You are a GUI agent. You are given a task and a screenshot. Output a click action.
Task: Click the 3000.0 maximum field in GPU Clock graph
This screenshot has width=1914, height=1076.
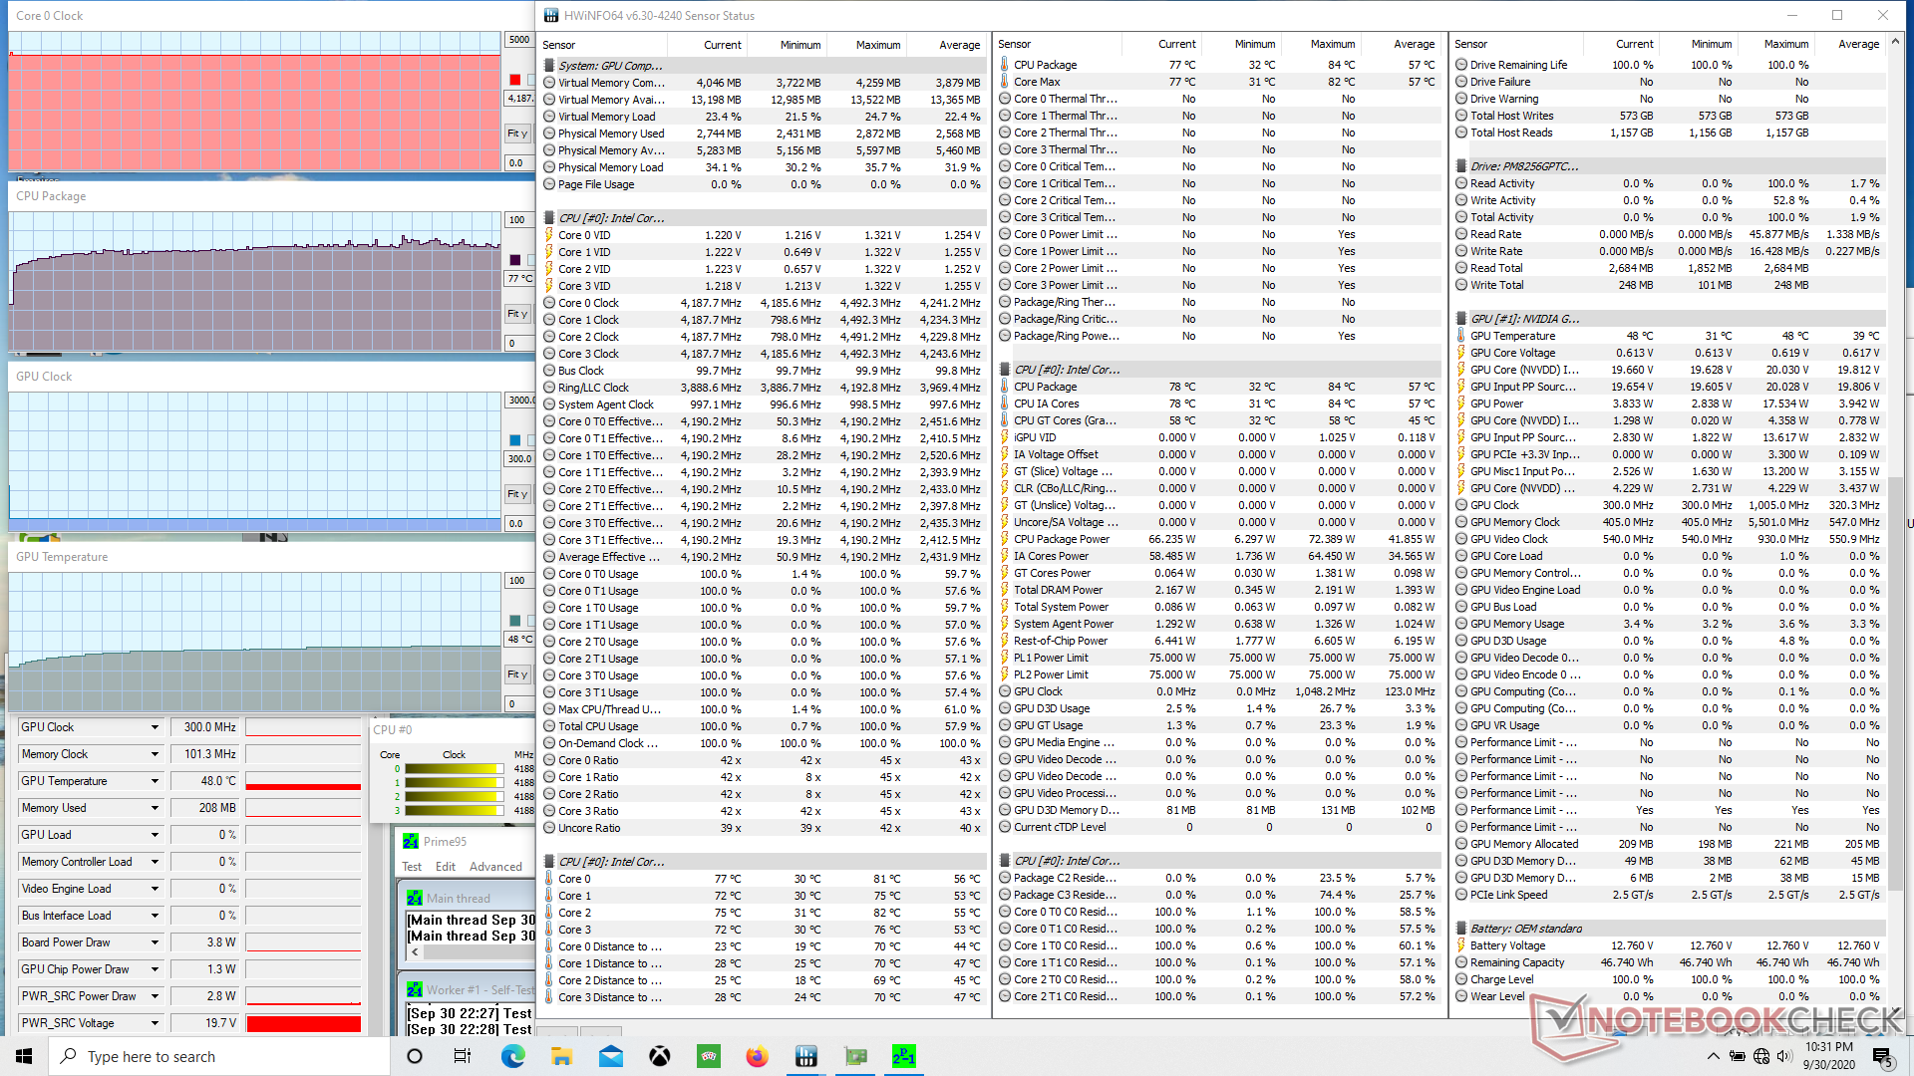[x=519, y=401]
